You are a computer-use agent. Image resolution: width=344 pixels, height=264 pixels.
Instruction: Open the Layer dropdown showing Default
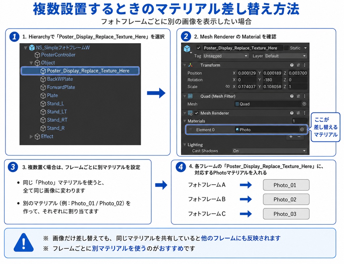(x=286, y=56)
